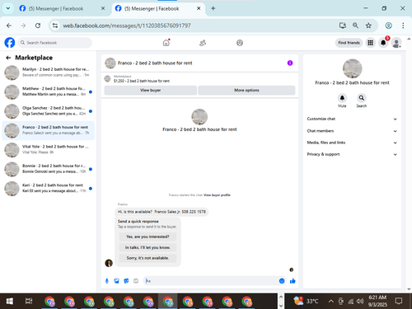The height and width of the screenshot is (309, 412).
Task: Open Task View on the taskbar
Action: (29, 302)
